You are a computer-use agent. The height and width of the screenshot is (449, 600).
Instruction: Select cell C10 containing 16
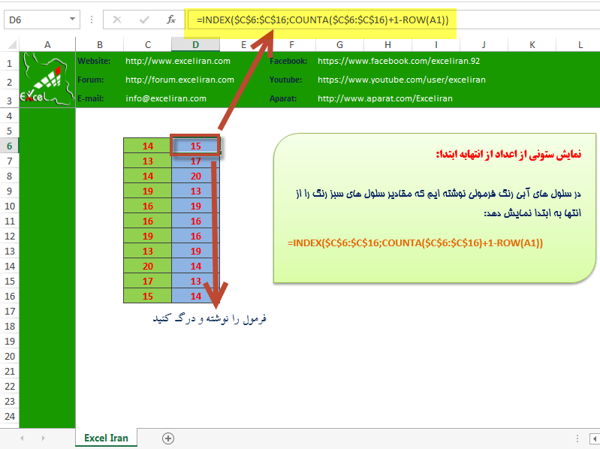[148, 206]
